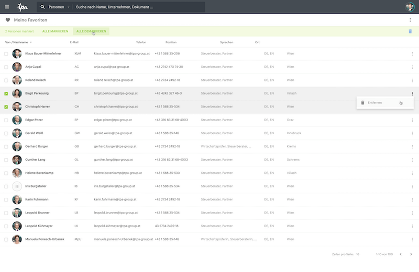Click the location Krems in Gerhard Burger row
The width and height of the screenshot is (419, 272).
[x=291, y=147]
